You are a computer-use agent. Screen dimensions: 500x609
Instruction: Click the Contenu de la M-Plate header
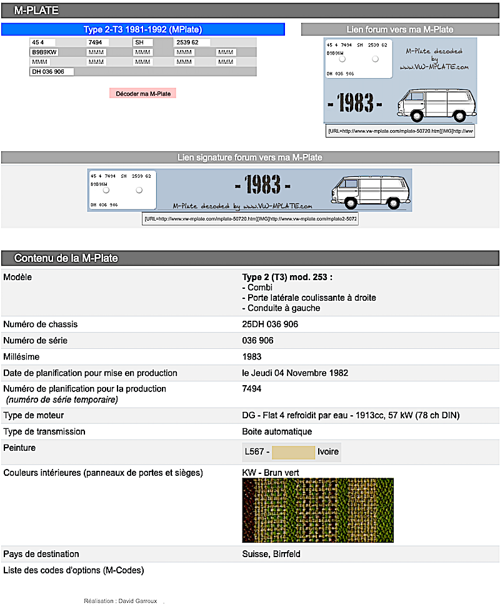[x=250, y=258]
